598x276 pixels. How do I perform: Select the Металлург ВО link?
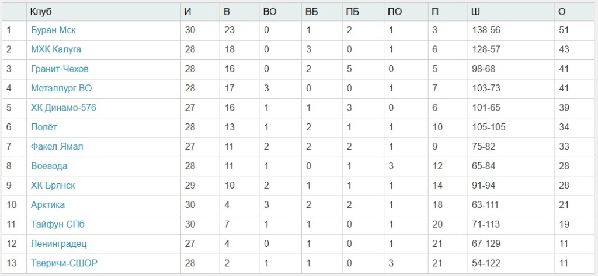(x=61, y=89)
